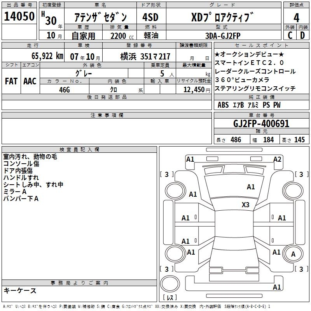Select the recycle deposit 12,450円
Viewport: 311px width, 311px height.
(193, 89)
